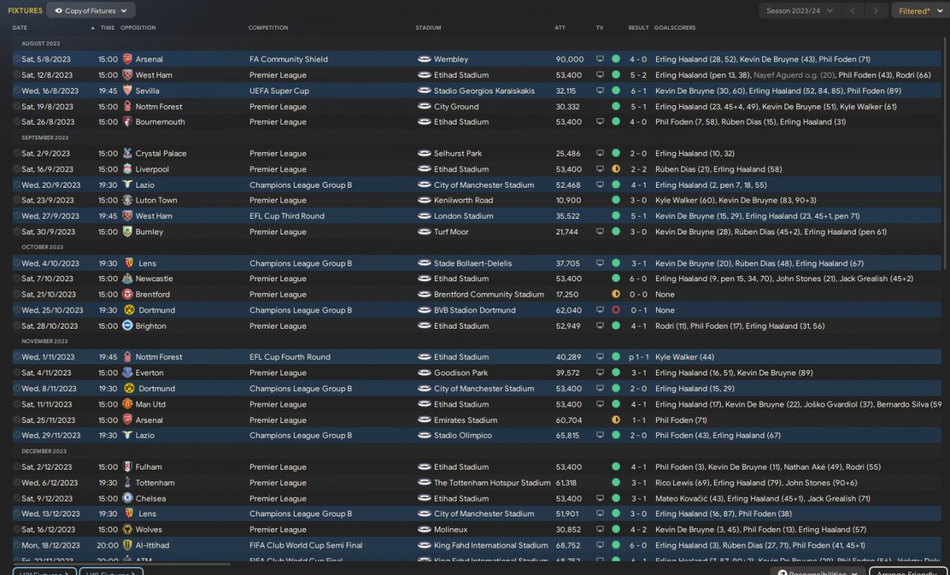Select the Chelsea club badge
Image resolution: width=950 pixels, height=575 pixels.
[127, 499]
